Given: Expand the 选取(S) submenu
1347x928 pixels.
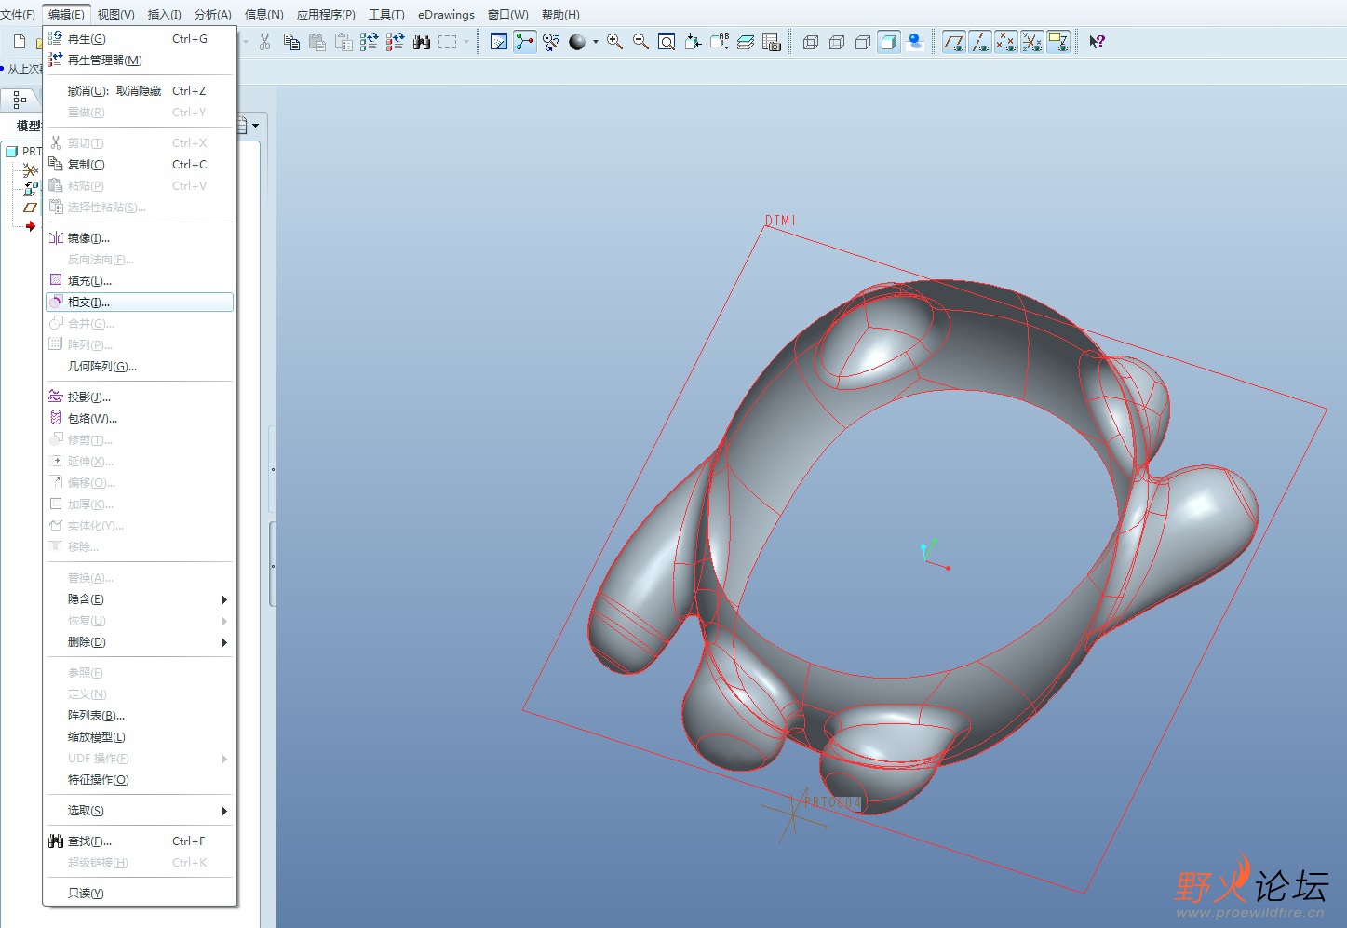Looking at the screenshot, I should 224,811.
